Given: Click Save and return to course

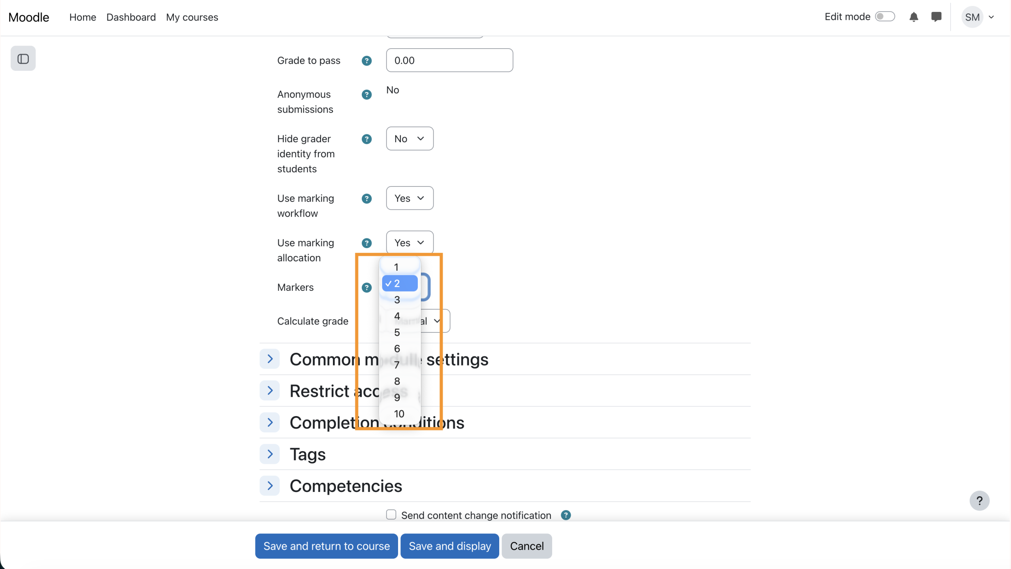Looking at the screenshot, I should [x=326, y=546].
